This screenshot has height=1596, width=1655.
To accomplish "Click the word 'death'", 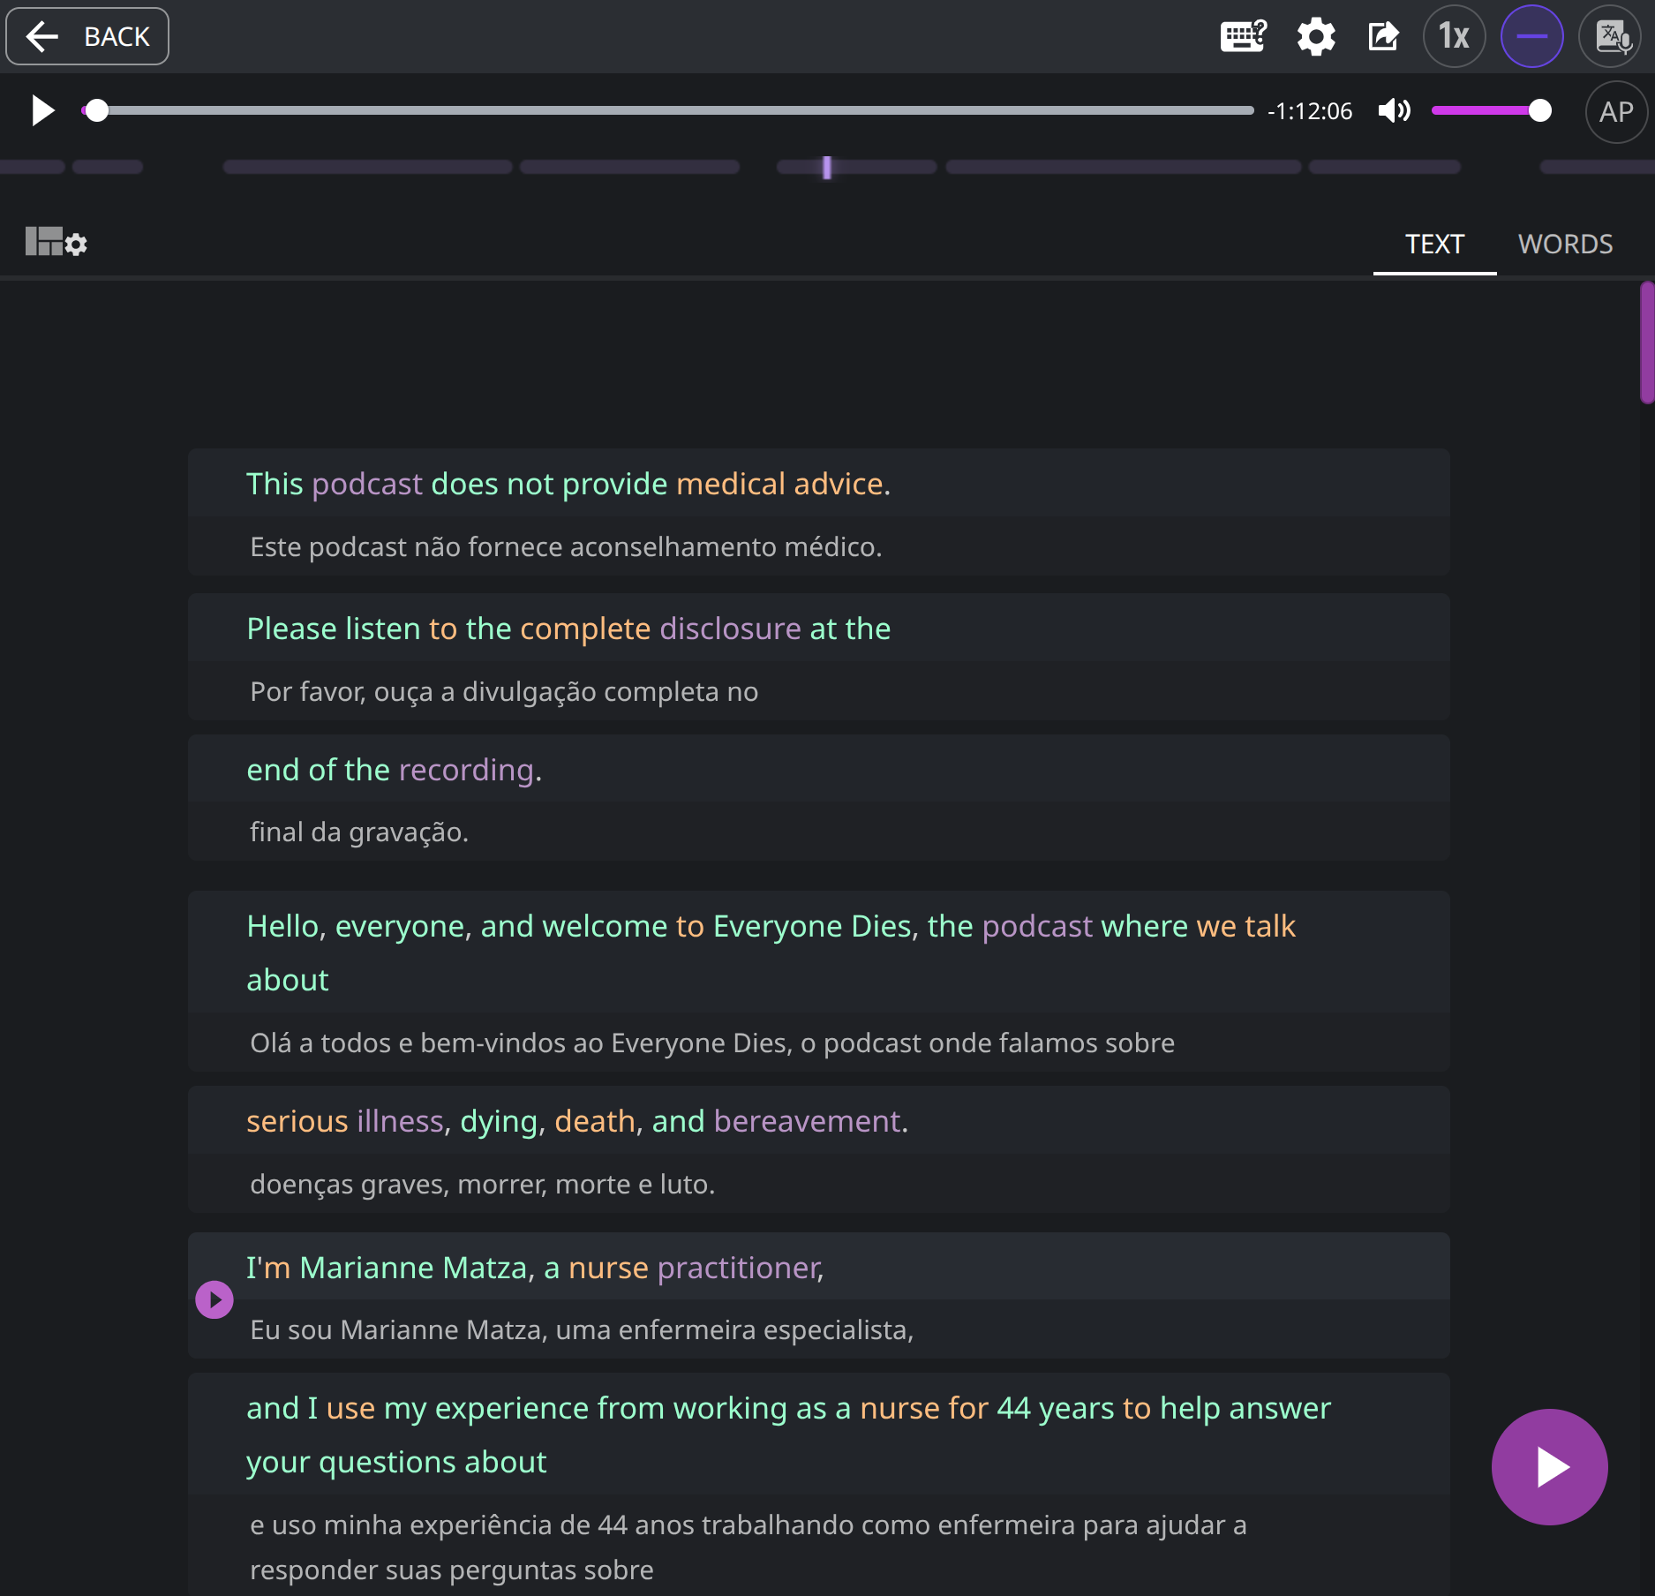I will (595, 1121).
